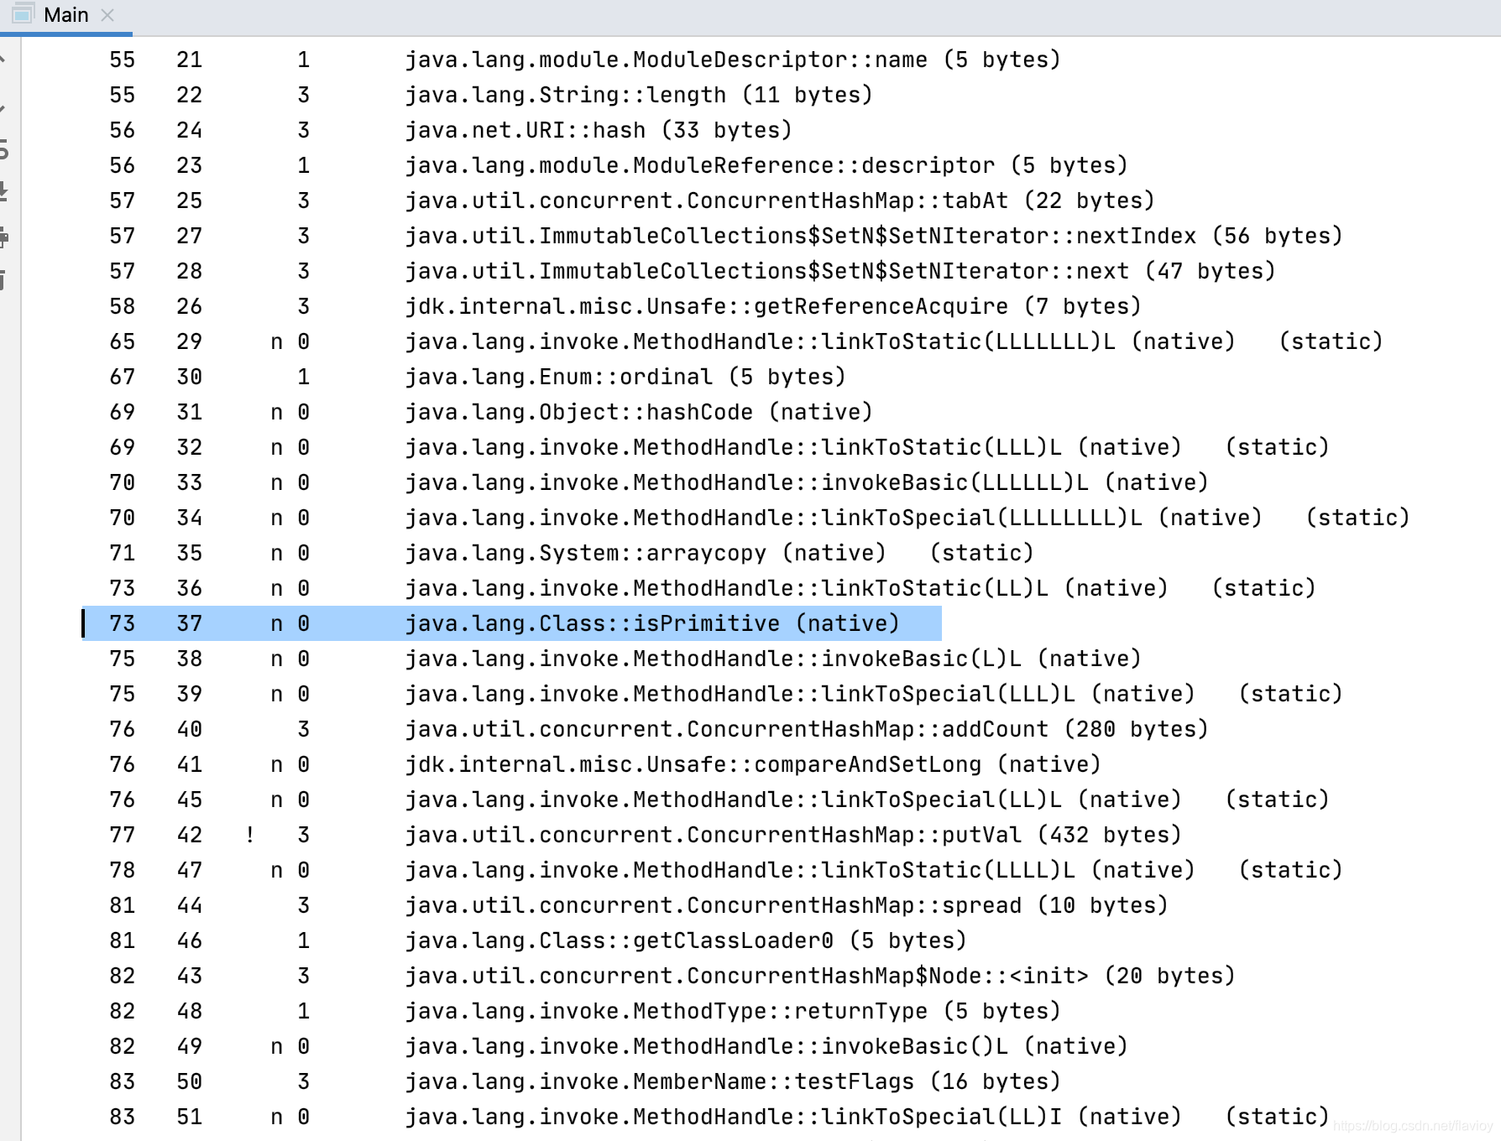Click the java.lang.String::length (11 bytes) line
The image size is (1501, 1141).
639,95
